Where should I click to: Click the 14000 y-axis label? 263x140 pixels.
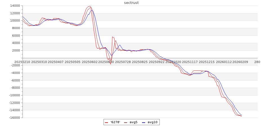pos(14,6)
